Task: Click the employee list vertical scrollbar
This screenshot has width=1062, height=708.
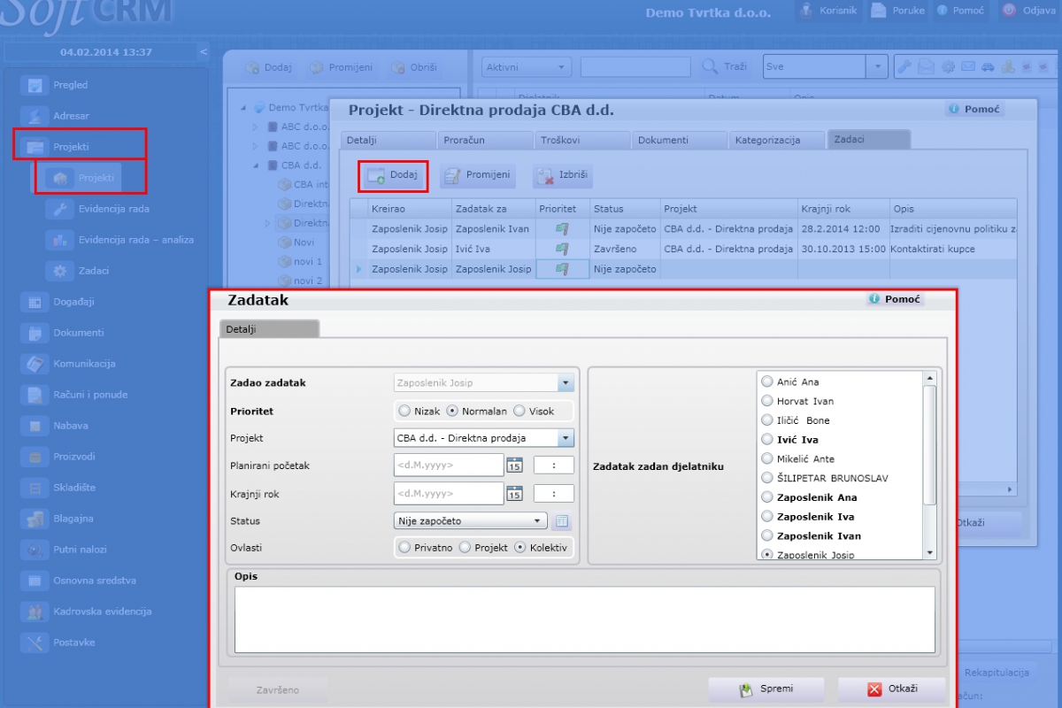Action: 929,466
